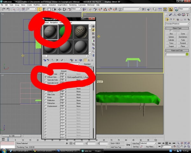Click Material Effects Channel icon
Viewport: 191px width, 153px height.
point(76,60)
